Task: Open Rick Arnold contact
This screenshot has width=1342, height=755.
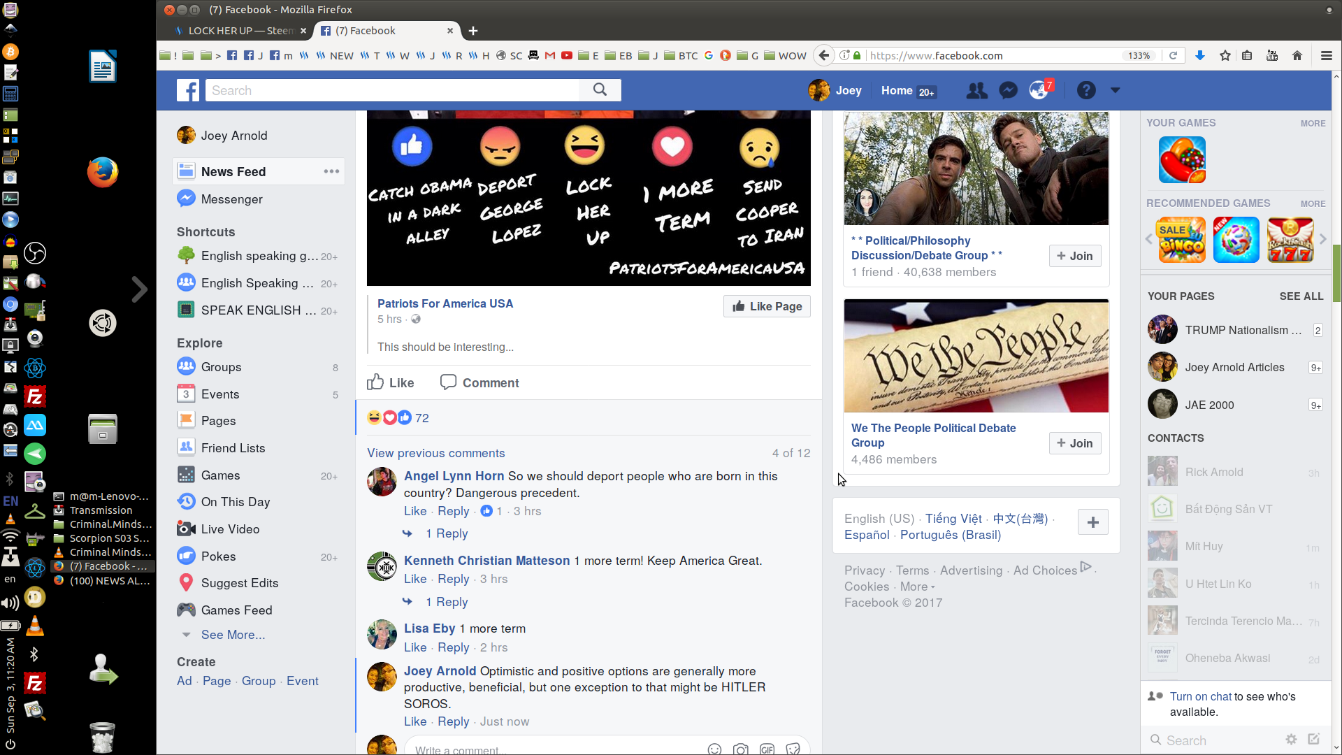Action: (1235, 472)
